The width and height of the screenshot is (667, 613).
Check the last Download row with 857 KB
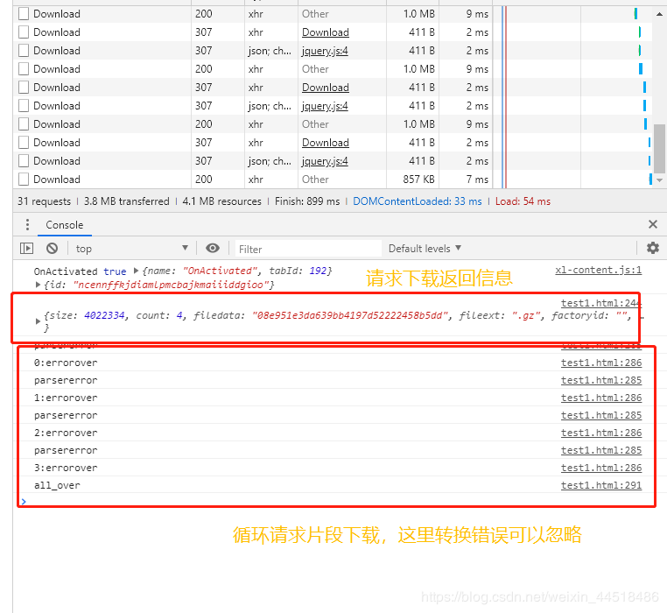[x=24, y=180]
